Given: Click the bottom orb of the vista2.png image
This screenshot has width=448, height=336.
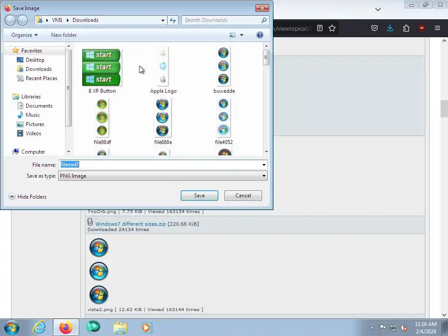Looking at the screenshot, I should tap(99, 295).
